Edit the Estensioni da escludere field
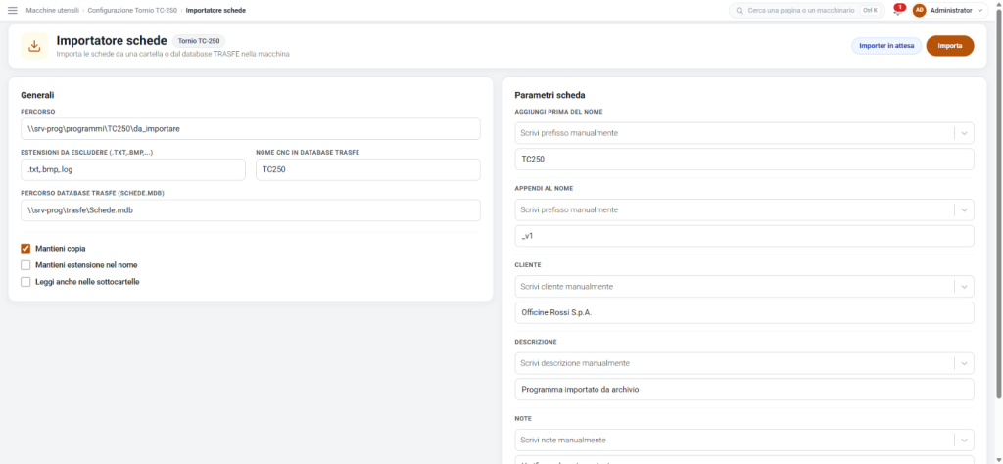 tap(133, 169)
